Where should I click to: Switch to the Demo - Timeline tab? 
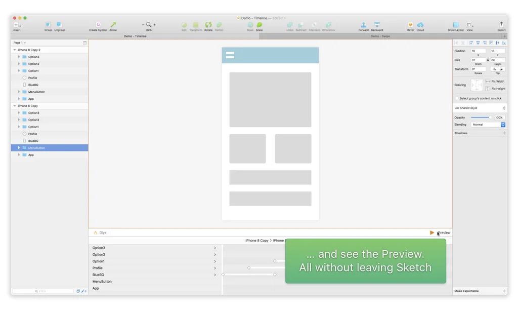[136, 36]
